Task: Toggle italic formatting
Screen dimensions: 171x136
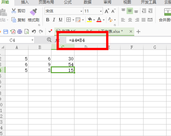Action: pyautogui.click(x=54, y=20)
